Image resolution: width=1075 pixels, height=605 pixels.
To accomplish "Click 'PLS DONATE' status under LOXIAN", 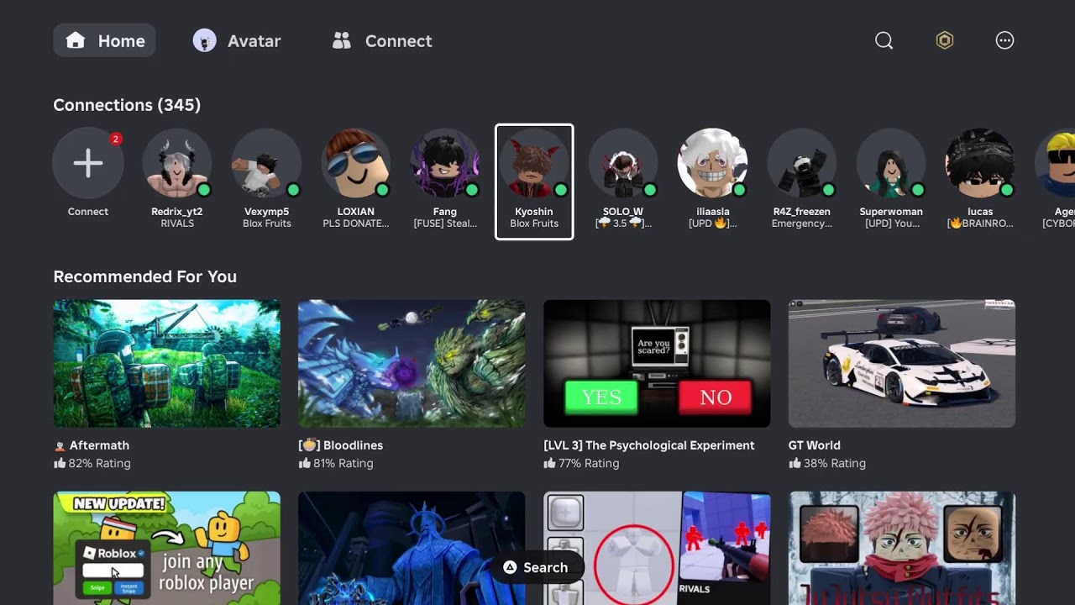I will pos(356,224).
